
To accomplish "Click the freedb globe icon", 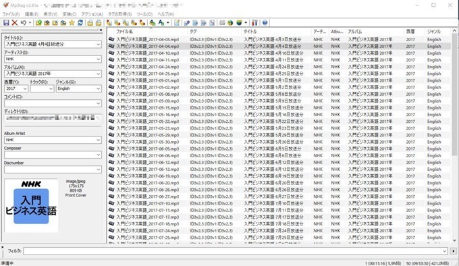I will tap(230, 23).
